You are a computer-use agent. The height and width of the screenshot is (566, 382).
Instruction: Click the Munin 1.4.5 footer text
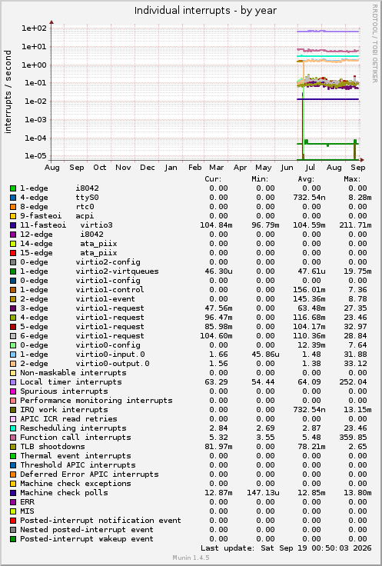191,558
